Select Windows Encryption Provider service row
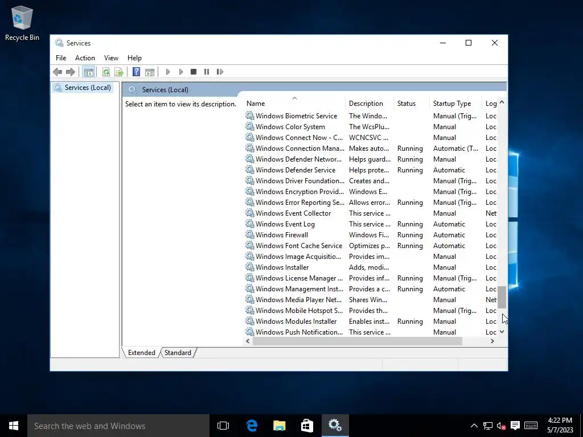 371,191
